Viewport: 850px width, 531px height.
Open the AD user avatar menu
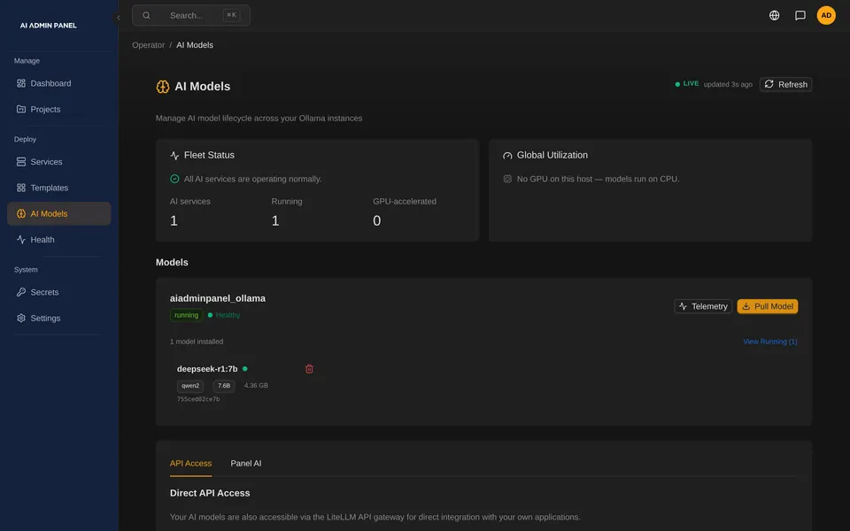[826, 16]
